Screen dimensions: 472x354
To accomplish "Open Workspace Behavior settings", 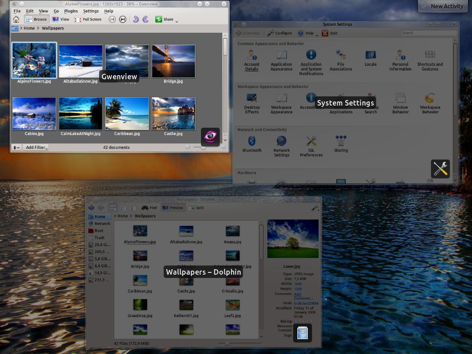I will (x=430, y=103).
